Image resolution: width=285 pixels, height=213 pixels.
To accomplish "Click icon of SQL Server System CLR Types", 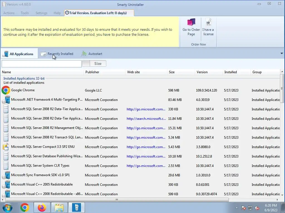I will pyautogui.click(x=6, y=166).
